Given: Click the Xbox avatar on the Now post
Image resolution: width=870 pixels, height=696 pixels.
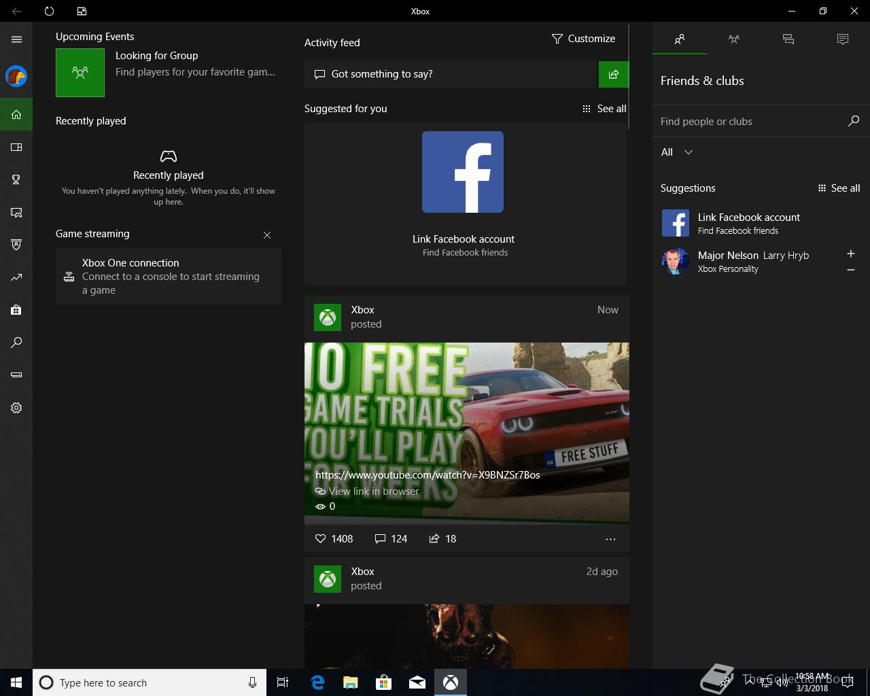Looking at the screenshot, I should [328, 317].
